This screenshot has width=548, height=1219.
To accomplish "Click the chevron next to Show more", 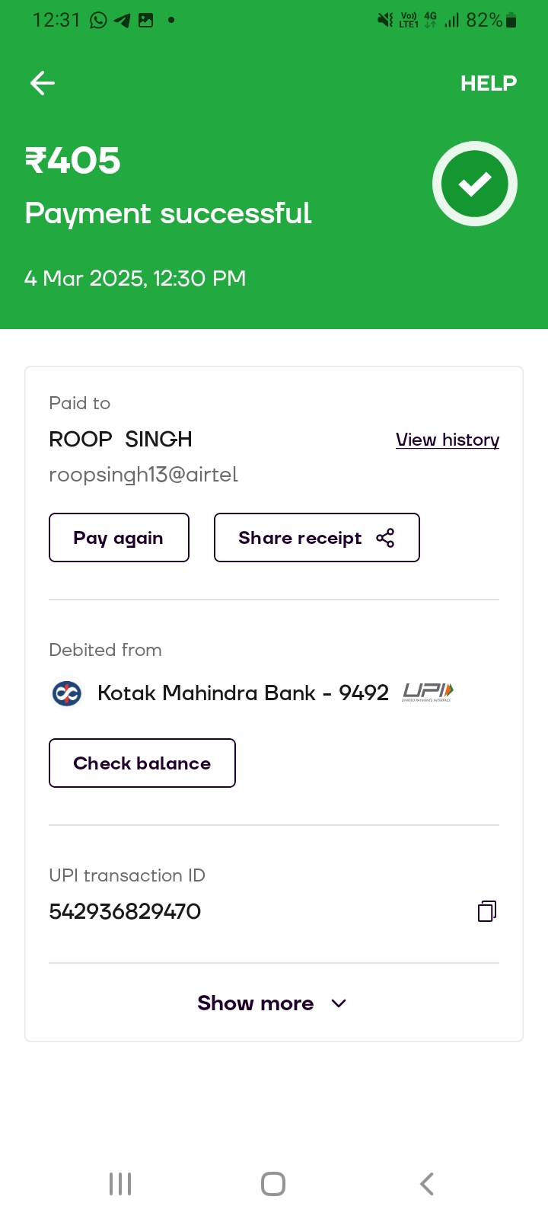I will coord(339,1003).
